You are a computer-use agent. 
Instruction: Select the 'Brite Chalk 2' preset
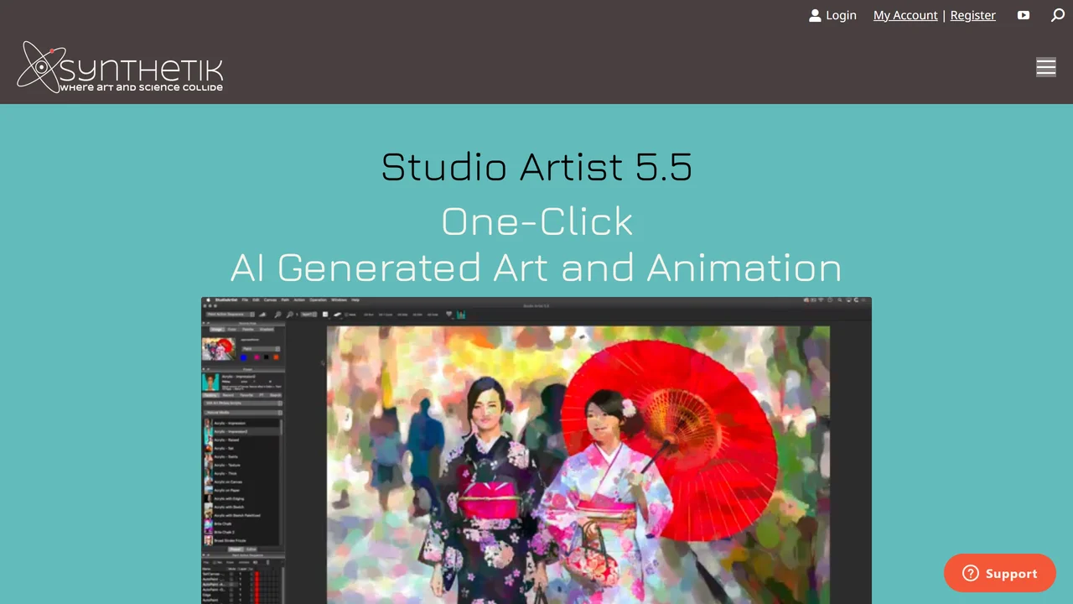coord(224,532)
